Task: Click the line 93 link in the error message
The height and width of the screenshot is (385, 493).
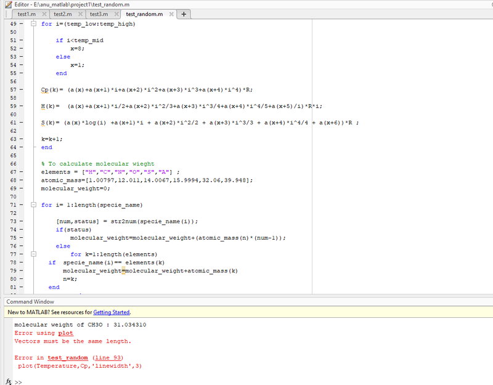Action: point(108,357)
